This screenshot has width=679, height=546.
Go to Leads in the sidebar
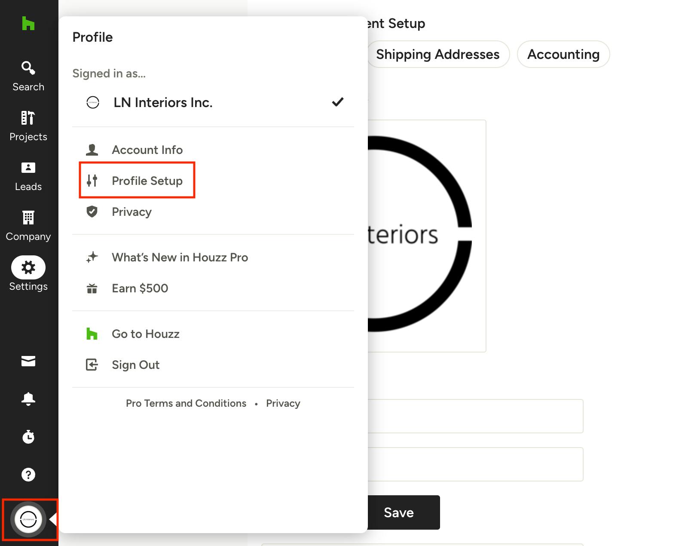(x=28, y=176)
